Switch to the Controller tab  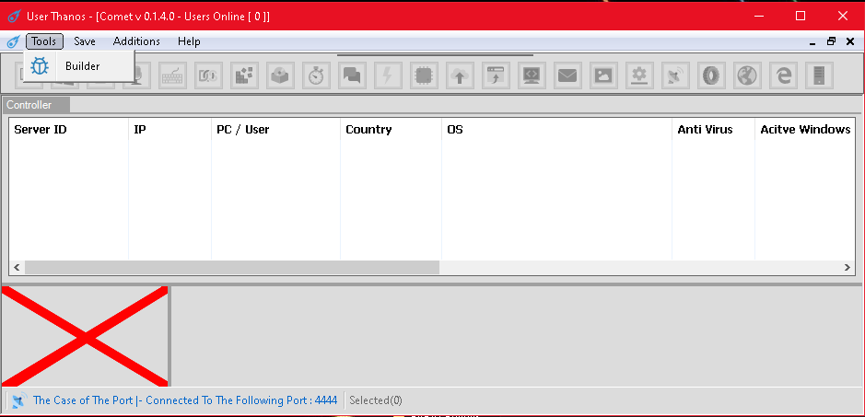click(29, 105)
